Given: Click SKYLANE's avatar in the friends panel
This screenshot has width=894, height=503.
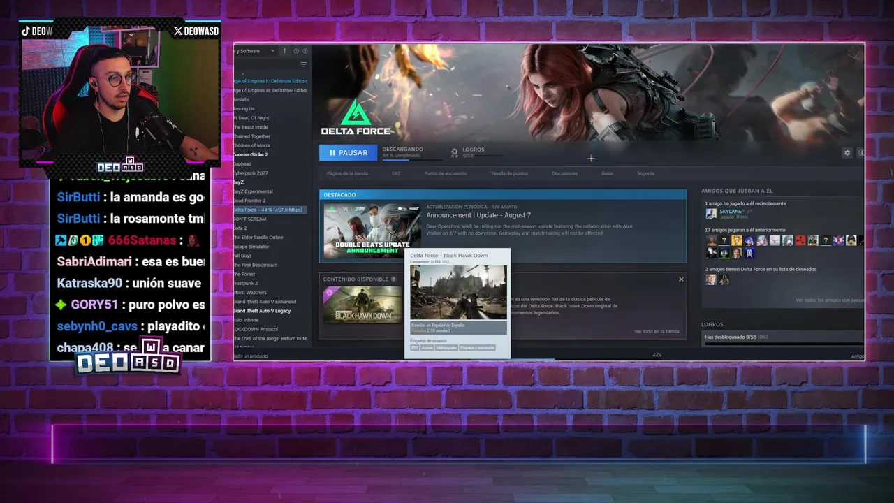Looking at the screenshot, I should 711,214.
